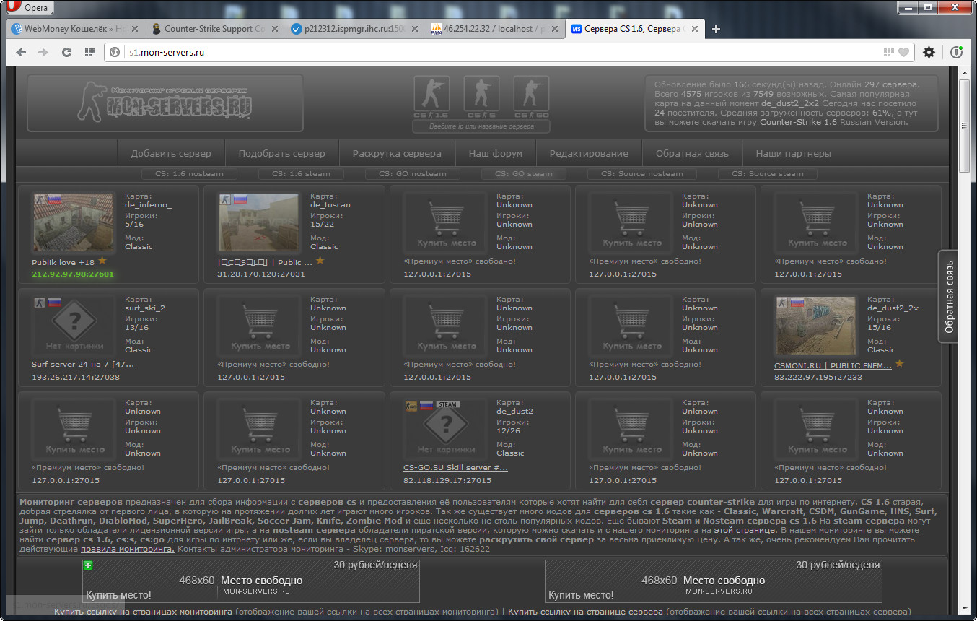Viewport: 977px width, 621px height.
Task: Filter by CS: Source nosteam
Action: [641, 174]
